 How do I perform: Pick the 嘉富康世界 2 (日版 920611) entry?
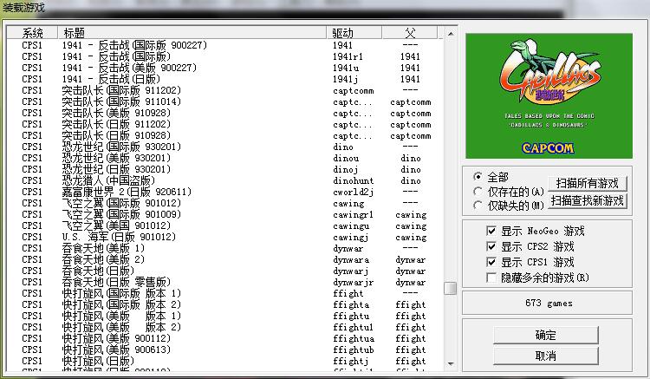[x=127, y=192]
